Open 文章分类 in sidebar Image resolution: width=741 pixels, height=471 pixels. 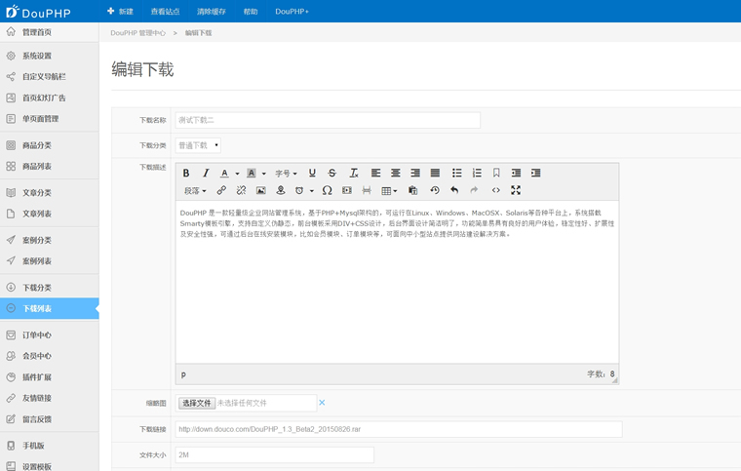tap(49, 193)
